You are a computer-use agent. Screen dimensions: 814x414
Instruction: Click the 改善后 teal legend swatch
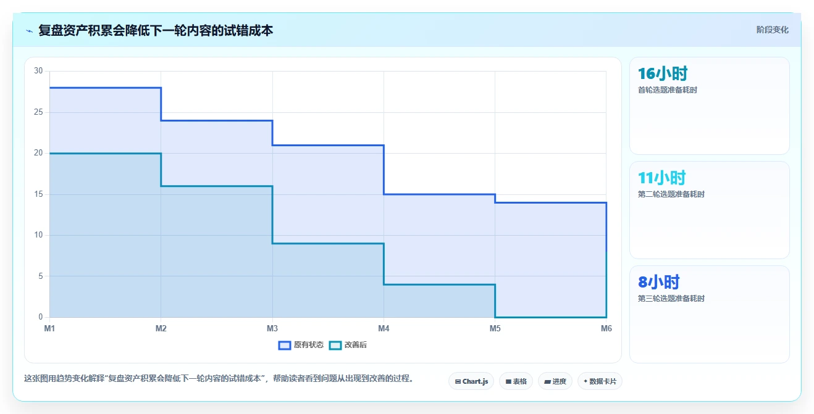[335, 345]
